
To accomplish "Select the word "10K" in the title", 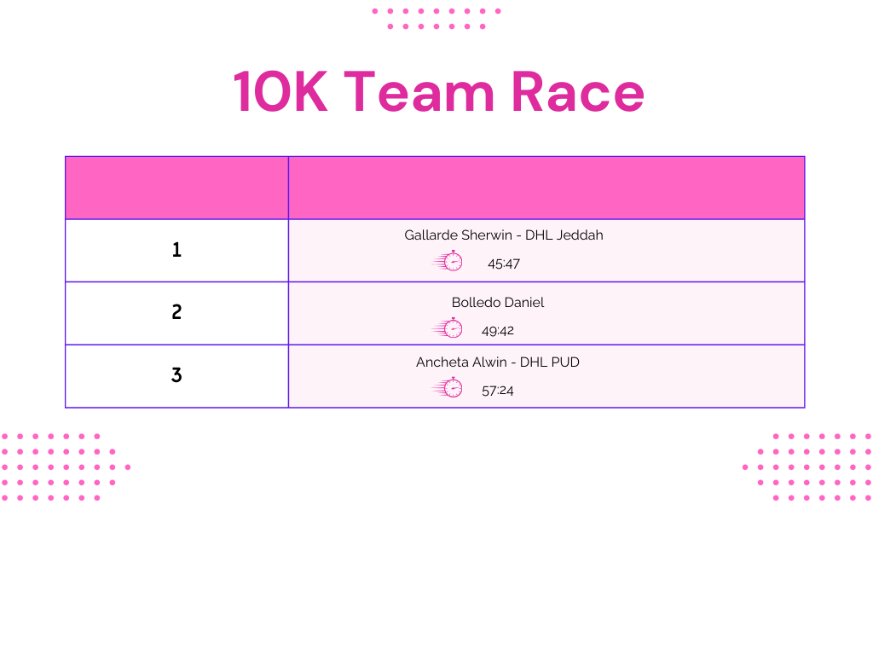I will pyautogui.click(x=280, y=92).
